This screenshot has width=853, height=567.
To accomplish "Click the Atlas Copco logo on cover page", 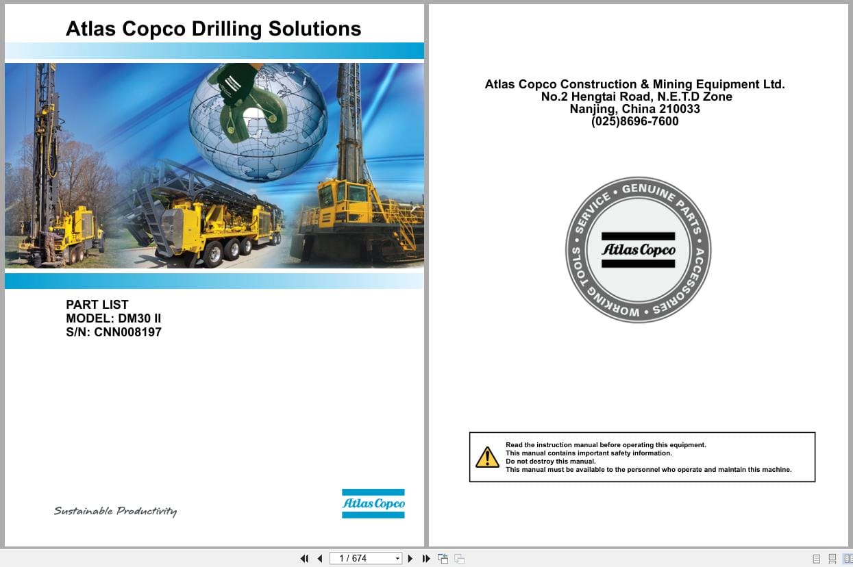I will click(373, 503).
